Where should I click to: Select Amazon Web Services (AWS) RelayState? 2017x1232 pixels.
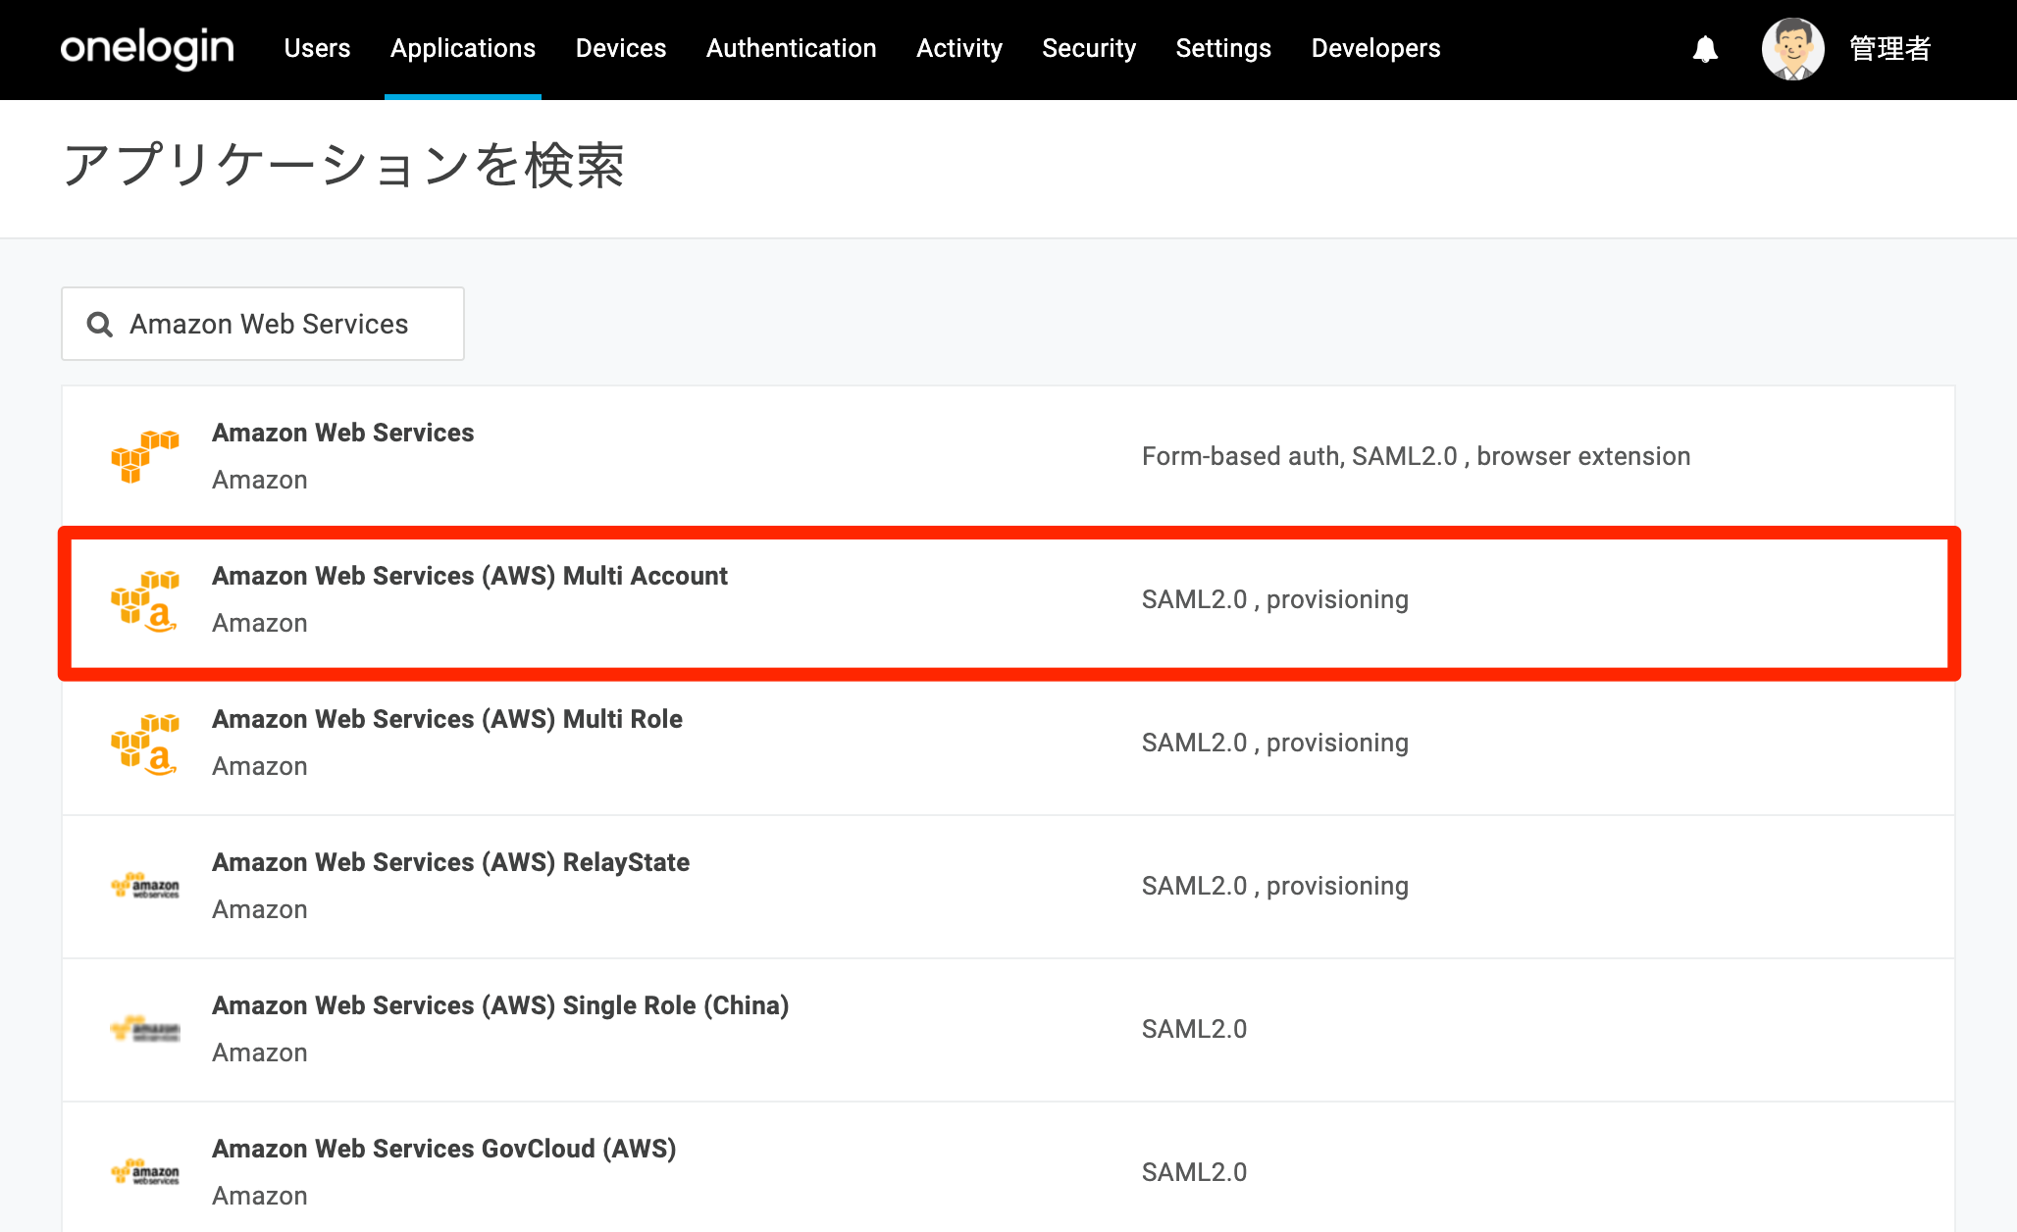point(1008,886)
